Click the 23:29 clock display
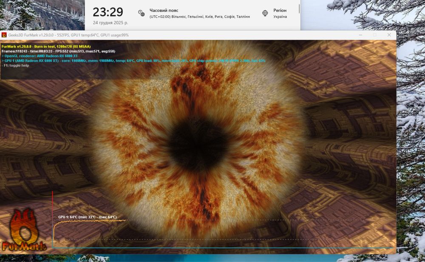Image resolution: width=425 pixels, height=262 pixels. 108,12
